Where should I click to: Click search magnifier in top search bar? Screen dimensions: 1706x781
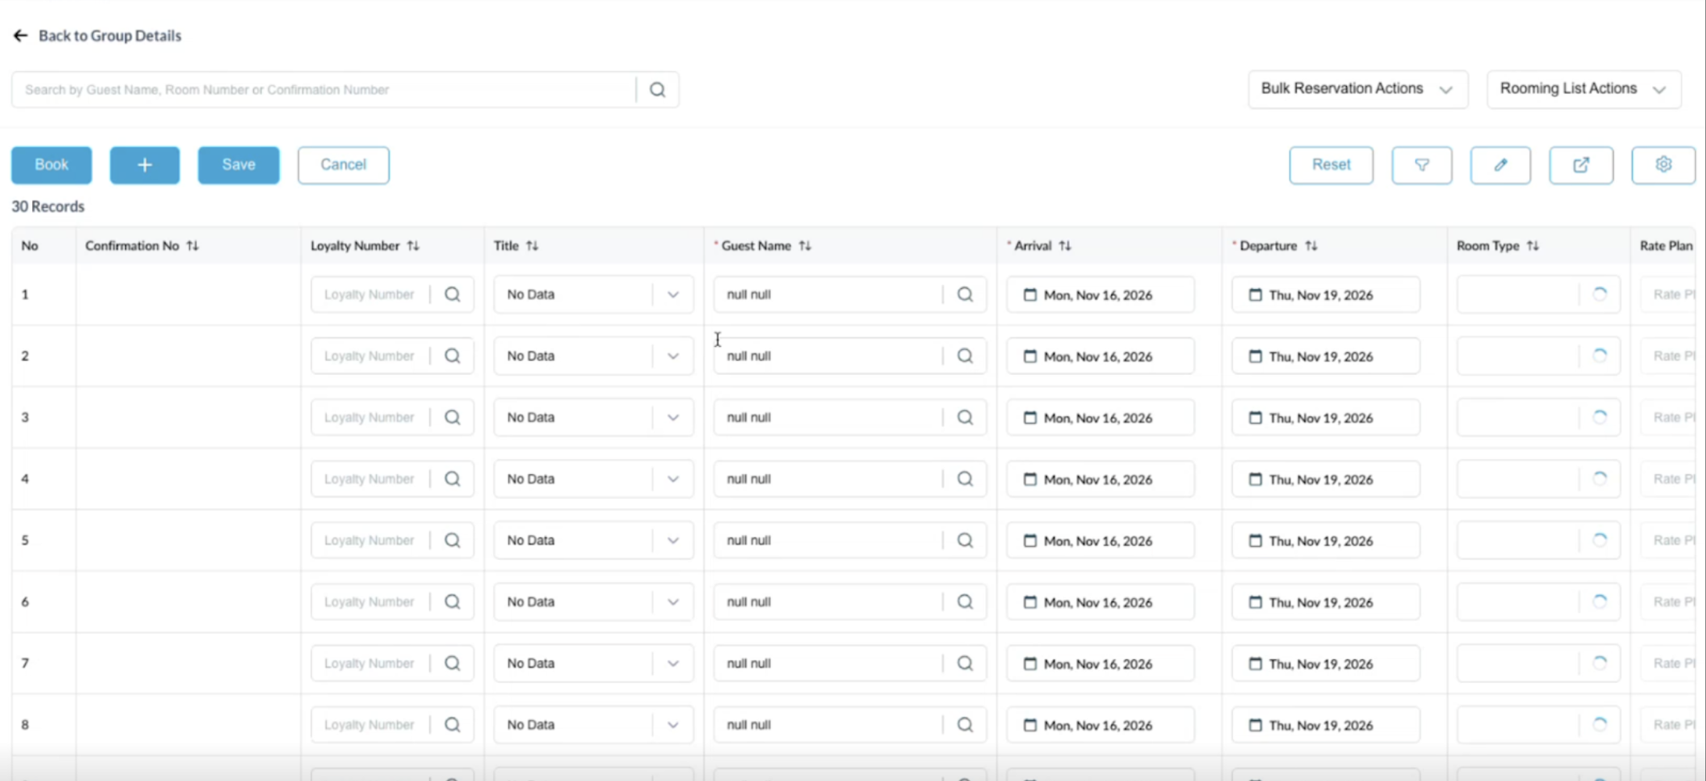point(658,90)
